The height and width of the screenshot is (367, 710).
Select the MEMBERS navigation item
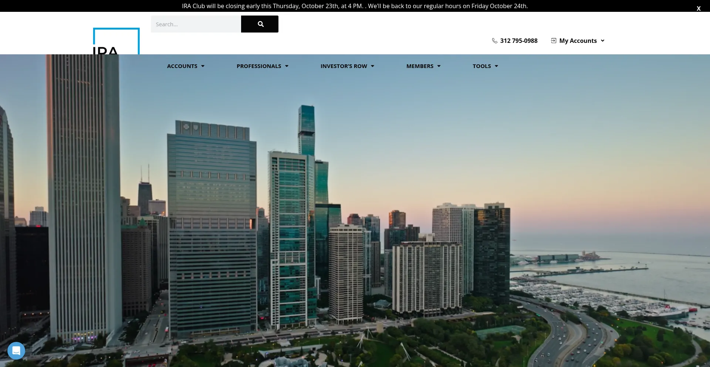tap(420, 66)
